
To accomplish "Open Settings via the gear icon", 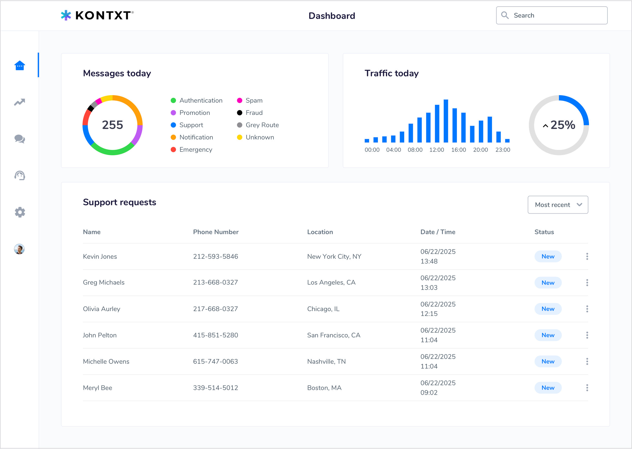I will coord(19,212).
